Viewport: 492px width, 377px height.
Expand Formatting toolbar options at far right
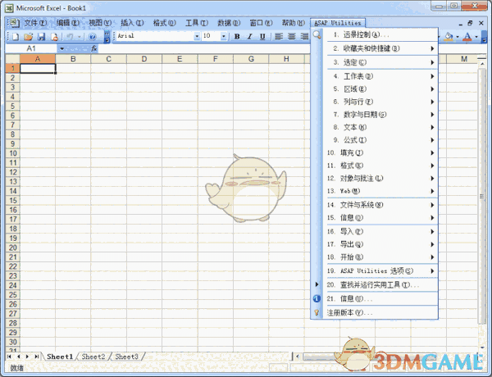click(x=484, y=37)
